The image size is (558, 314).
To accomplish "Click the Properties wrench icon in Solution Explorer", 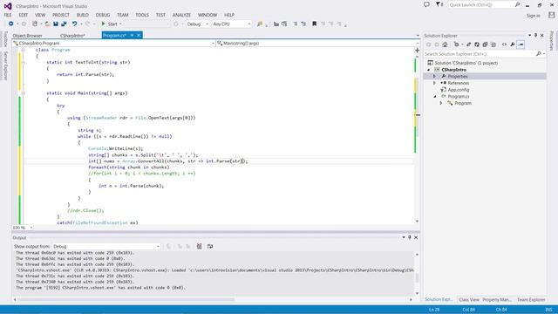I will (x=513, y=44).
